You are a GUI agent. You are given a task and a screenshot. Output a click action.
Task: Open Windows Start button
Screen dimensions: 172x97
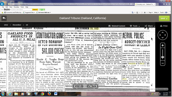[3, 94]
